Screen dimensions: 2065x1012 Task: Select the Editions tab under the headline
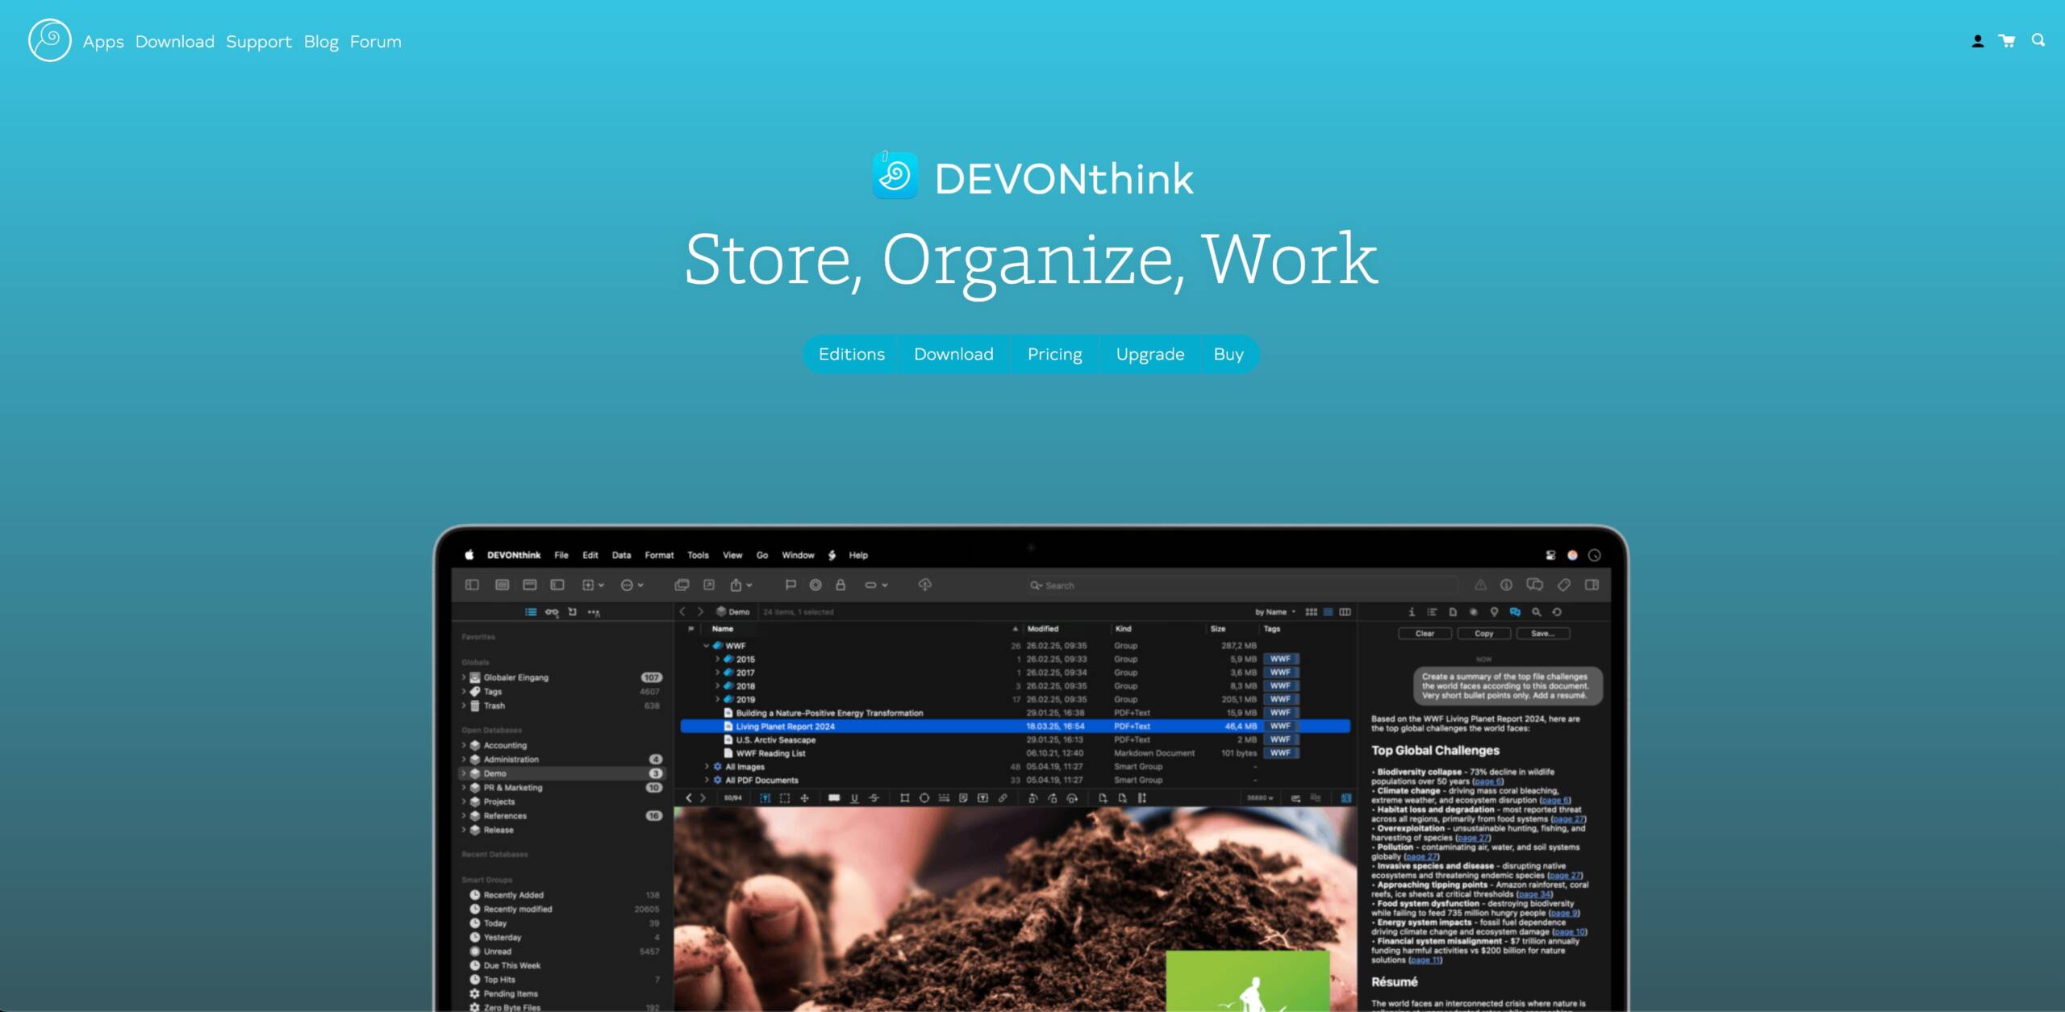[851, 354]
